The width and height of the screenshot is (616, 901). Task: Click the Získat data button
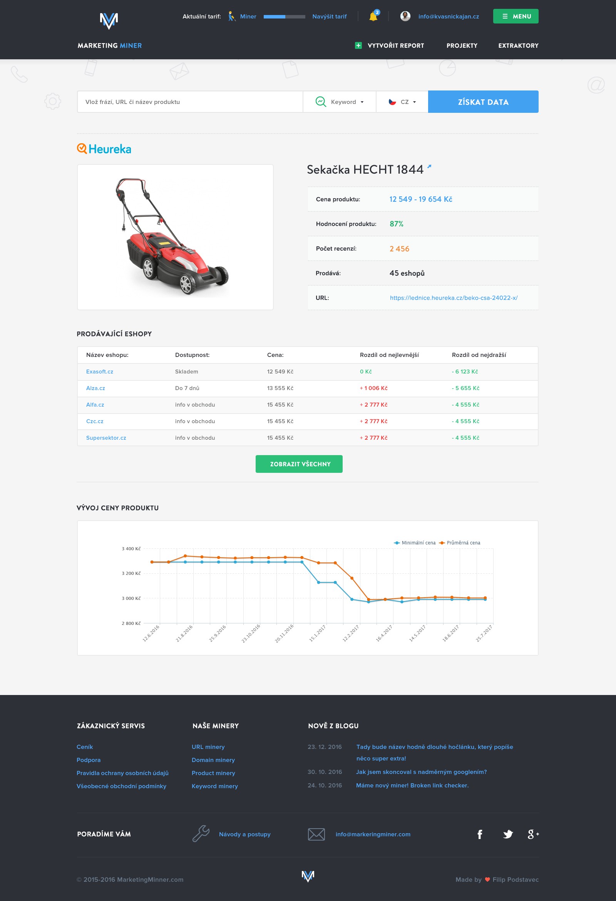pos(483,102)
